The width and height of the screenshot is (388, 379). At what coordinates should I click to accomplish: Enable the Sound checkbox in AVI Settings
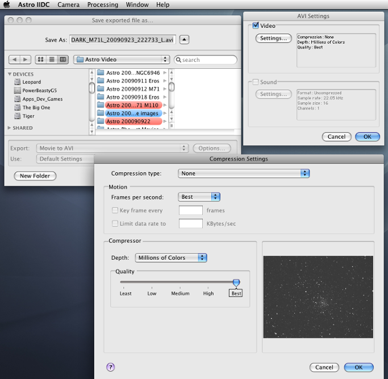256,82
